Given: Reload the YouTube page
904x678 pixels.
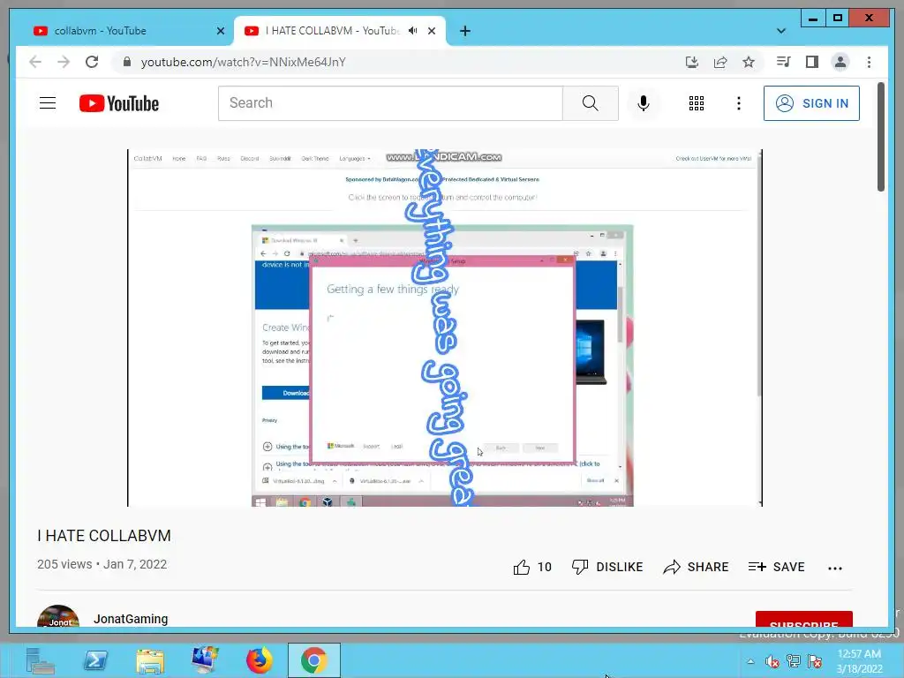Looking at the screenshot, I should 92,62.
